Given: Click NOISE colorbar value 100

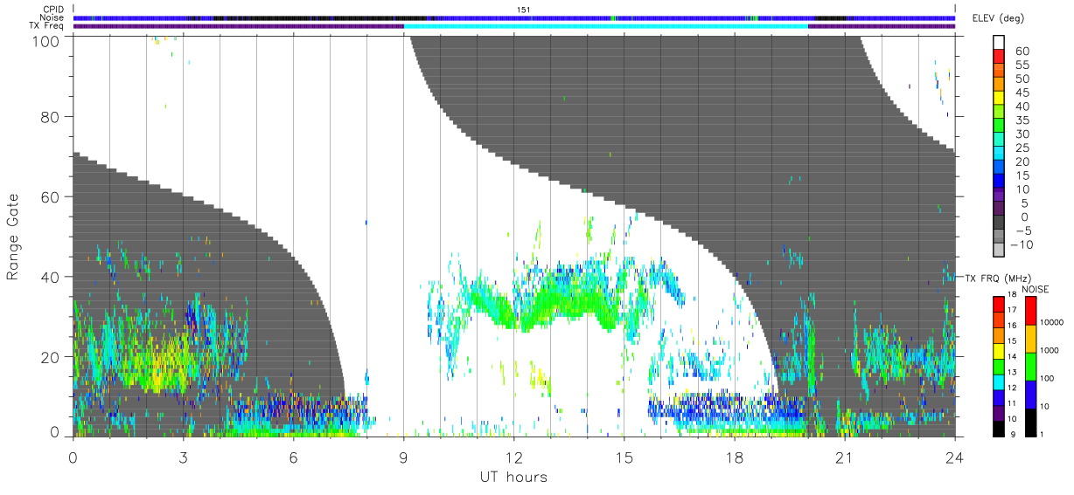Looking at the screenshot, I should point(1048,379).
